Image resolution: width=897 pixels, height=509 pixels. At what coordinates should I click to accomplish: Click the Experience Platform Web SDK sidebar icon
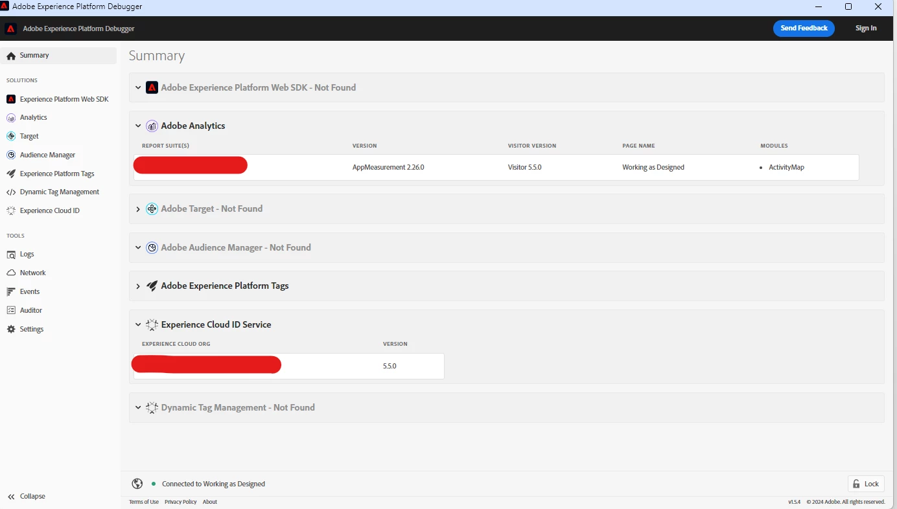point(11,99)
